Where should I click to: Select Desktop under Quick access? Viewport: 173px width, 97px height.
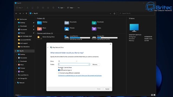22,23
